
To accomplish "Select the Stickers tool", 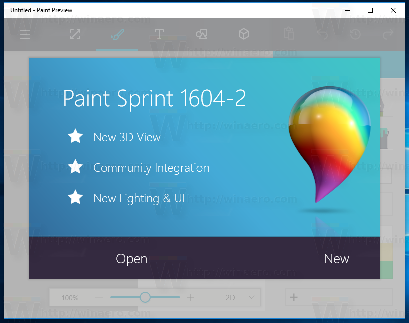I will (201, 35).
